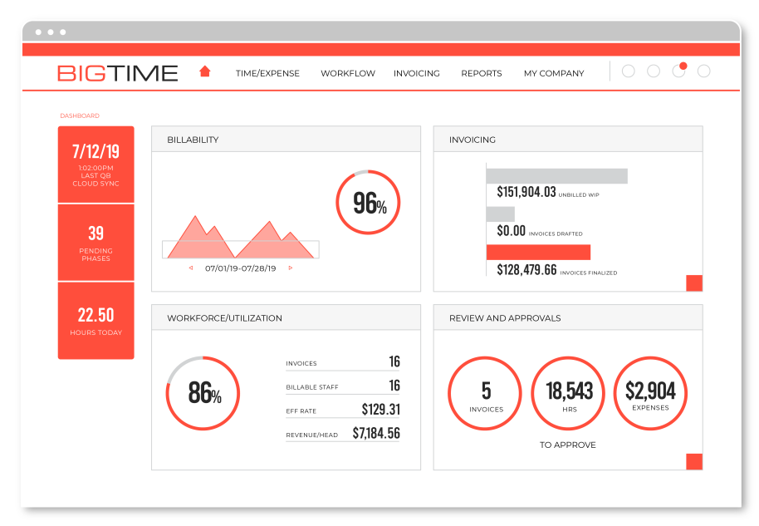
Task: Select the 07/01/19-07/28/19 date range
Action: tap(241, 268)
